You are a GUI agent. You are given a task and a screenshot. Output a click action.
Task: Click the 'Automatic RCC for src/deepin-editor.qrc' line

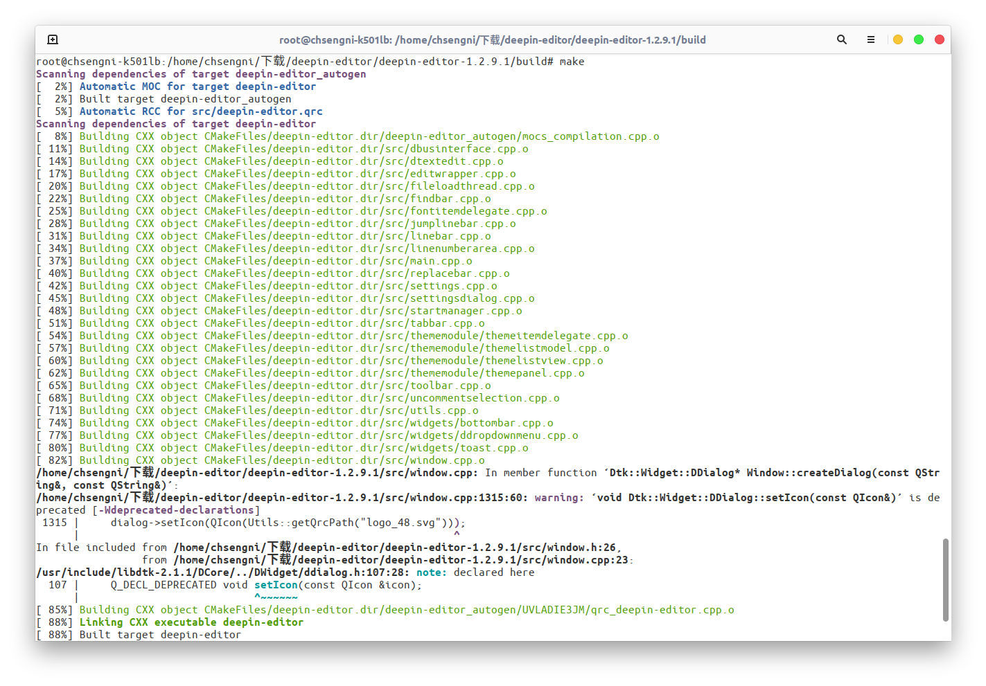[179, 111]
